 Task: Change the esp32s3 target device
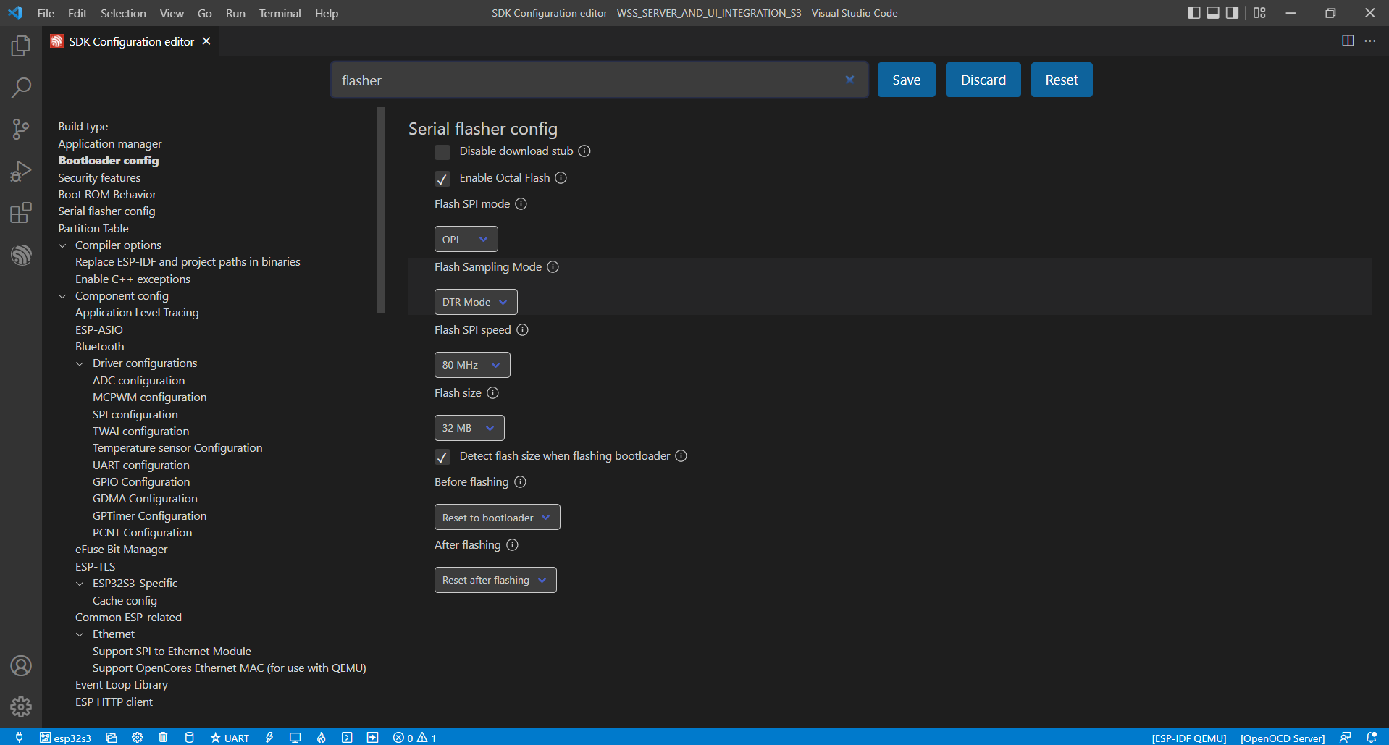coord(65,737)
